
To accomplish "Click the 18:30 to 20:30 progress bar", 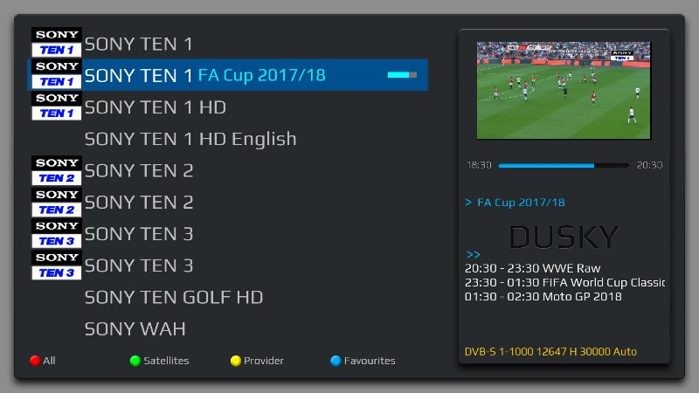I will (x=564, y=165).
